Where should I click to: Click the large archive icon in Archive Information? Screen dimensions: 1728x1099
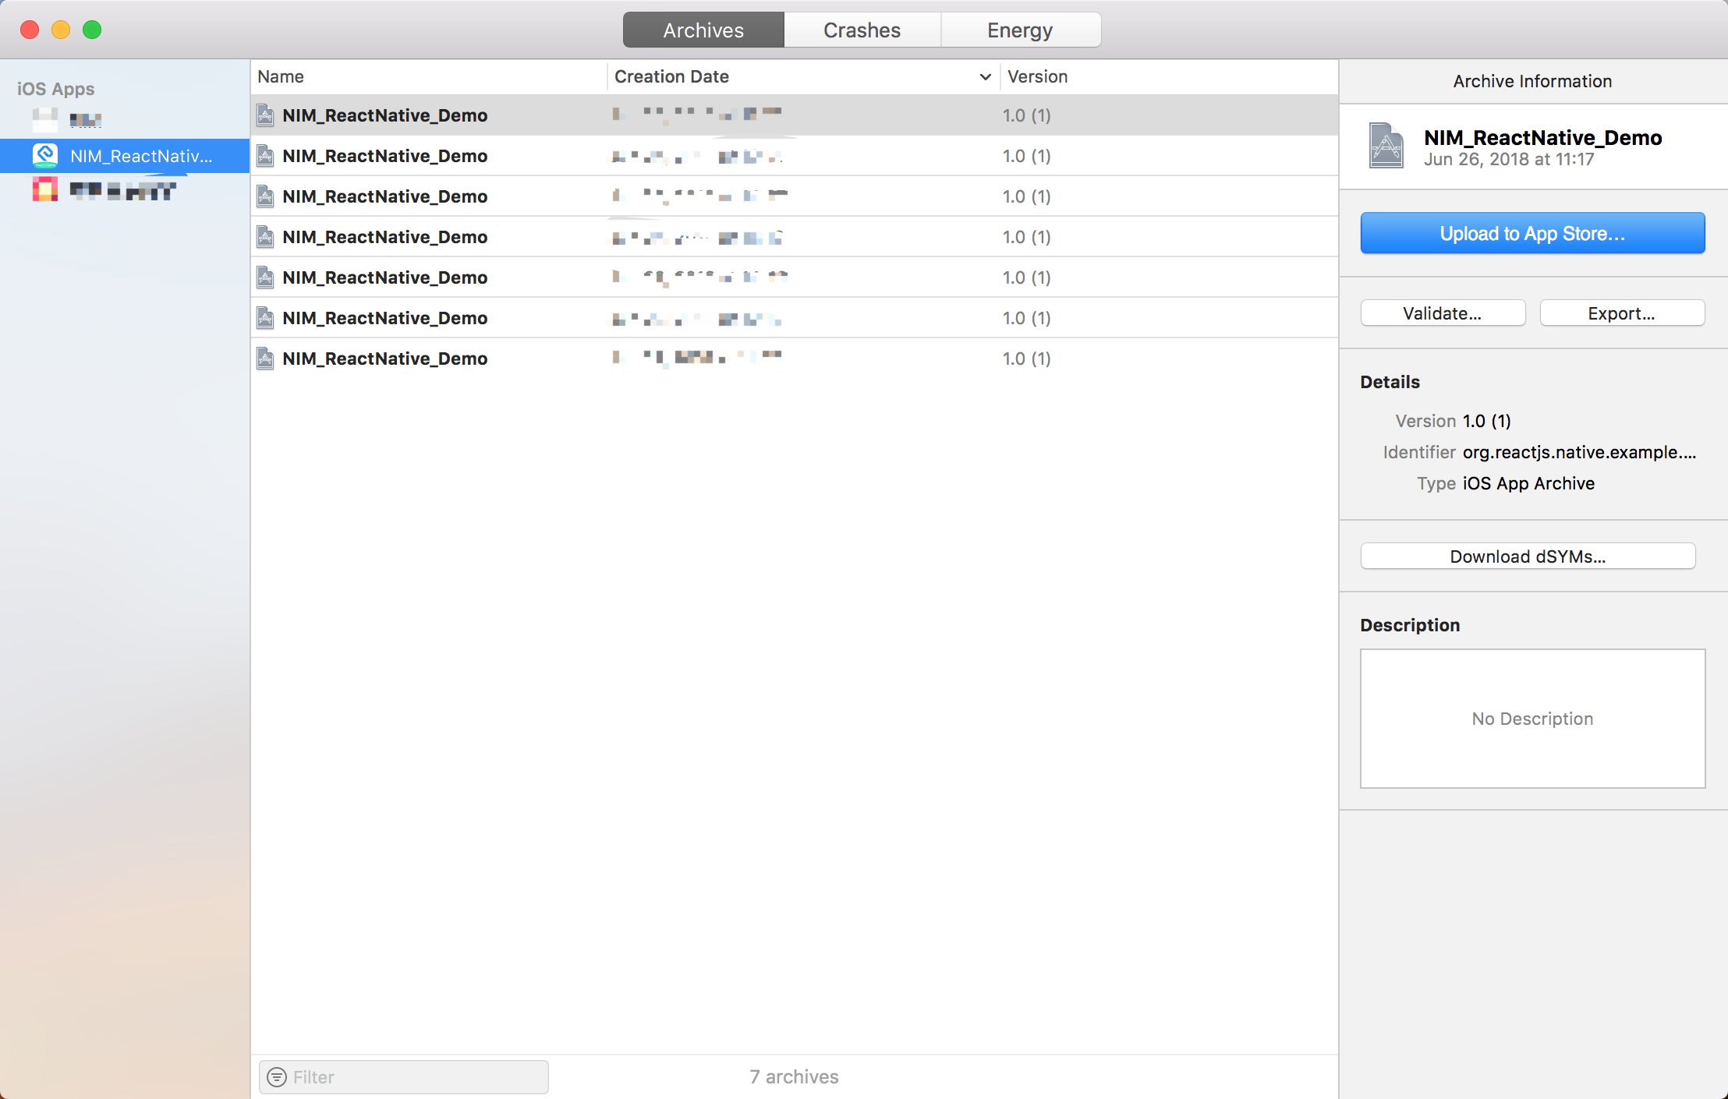tap(1386, 146)
